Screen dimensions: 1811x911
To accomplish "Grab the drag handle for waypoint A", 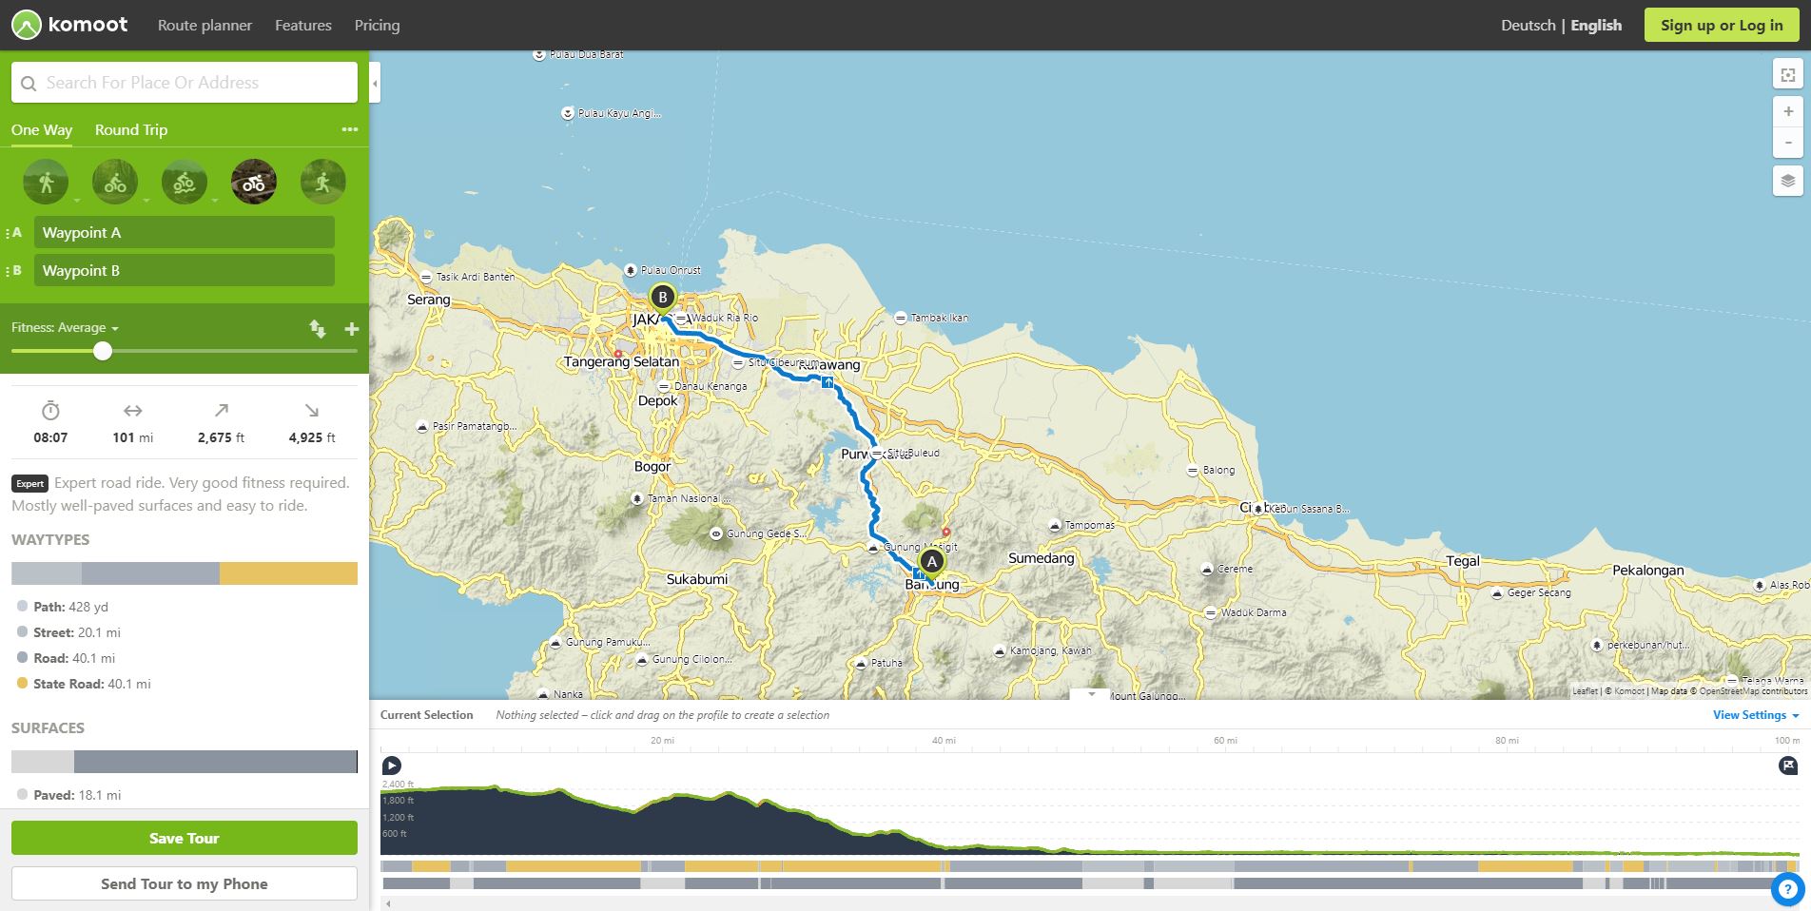I will [x=8, y=233].
